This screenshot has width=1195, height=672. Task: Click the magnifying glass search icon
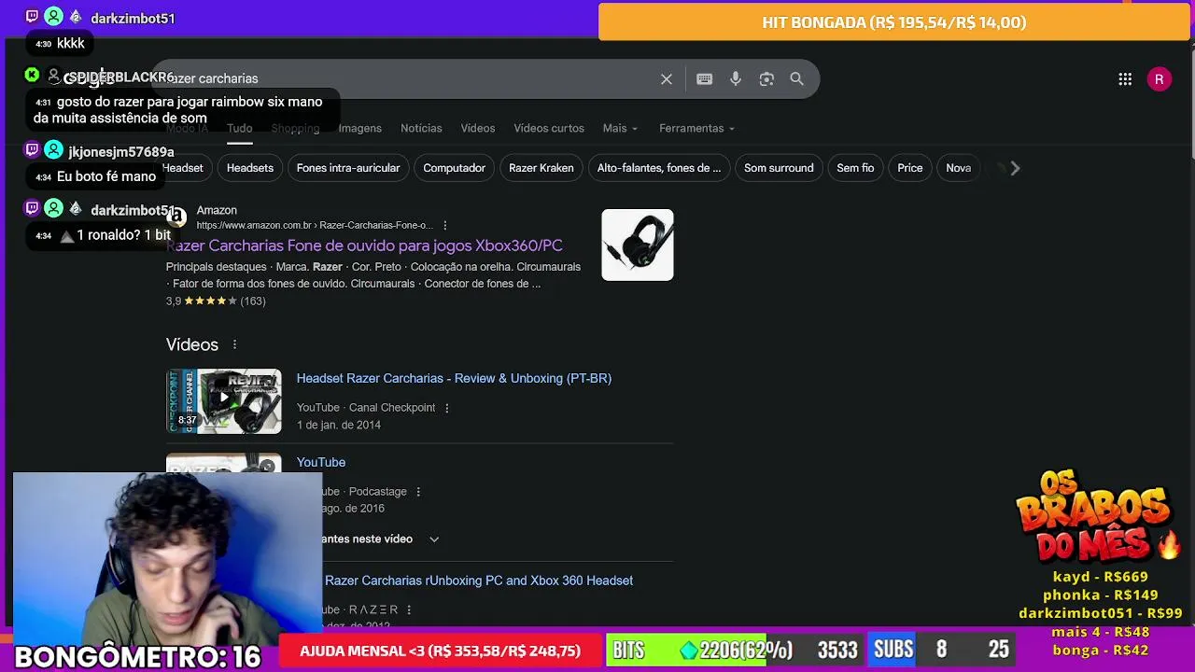tap(796, 79)
